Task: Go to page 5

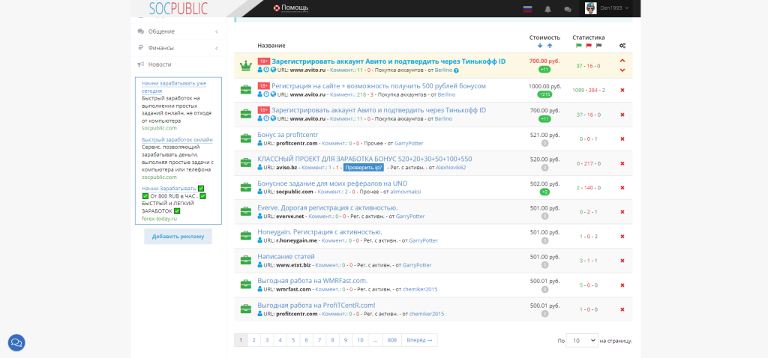Action: [293, 340]
